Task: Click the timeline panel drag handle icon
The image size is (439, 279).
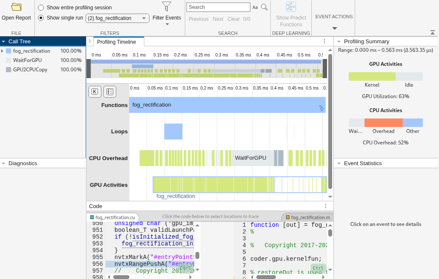Action: tap(89, 41)
